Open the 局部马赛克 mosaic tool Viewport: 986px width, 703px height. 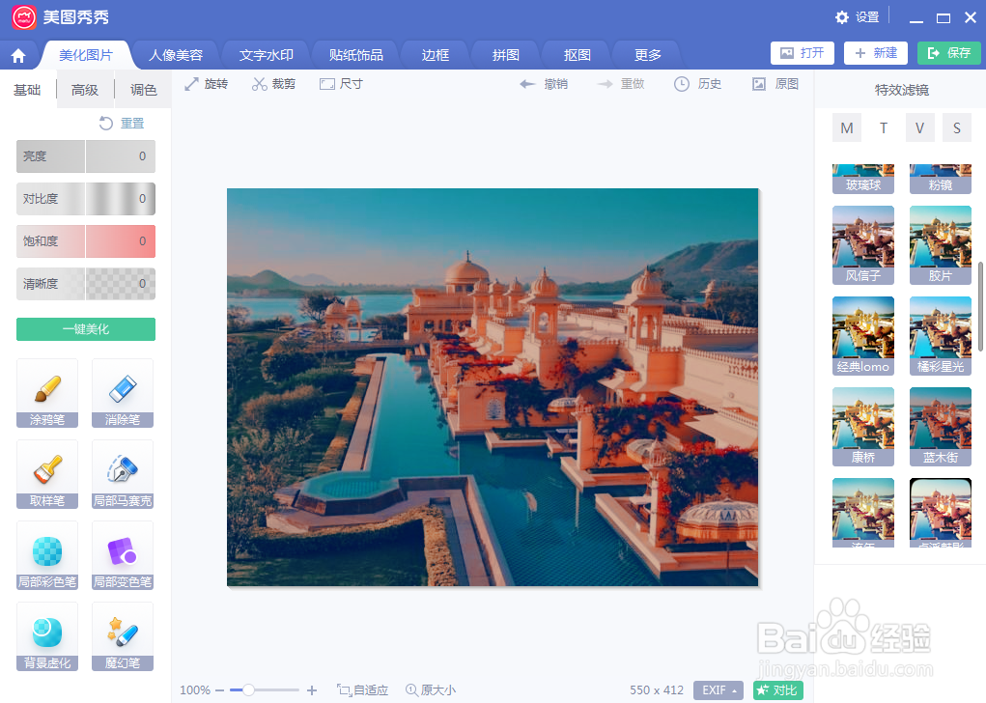[x=122, y=474]
